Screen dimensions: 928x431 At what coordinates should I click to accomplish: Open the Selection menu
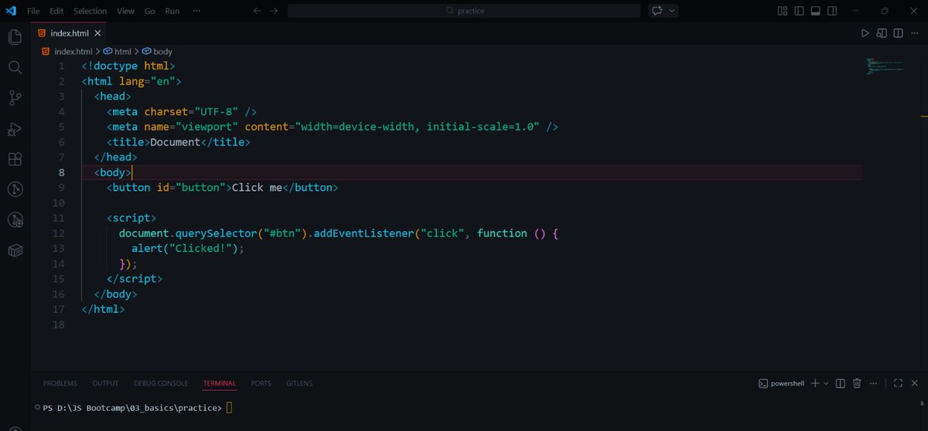click(x=90, y=11)
